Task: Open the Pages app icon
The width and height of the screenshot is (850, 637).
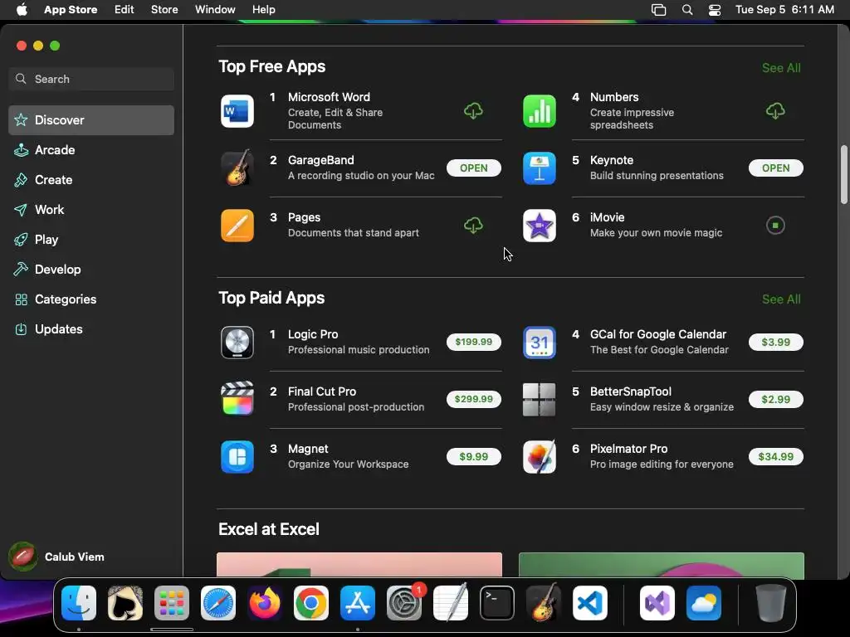Action: (237, 226)
